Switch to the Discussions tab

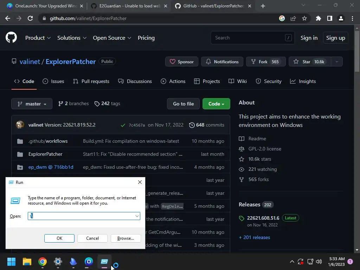click(x=135, y=81)
